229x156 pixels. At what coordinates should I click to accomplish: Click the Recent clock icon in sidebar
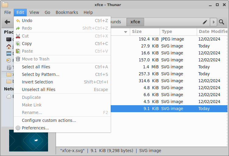click(x=9, y=60)
